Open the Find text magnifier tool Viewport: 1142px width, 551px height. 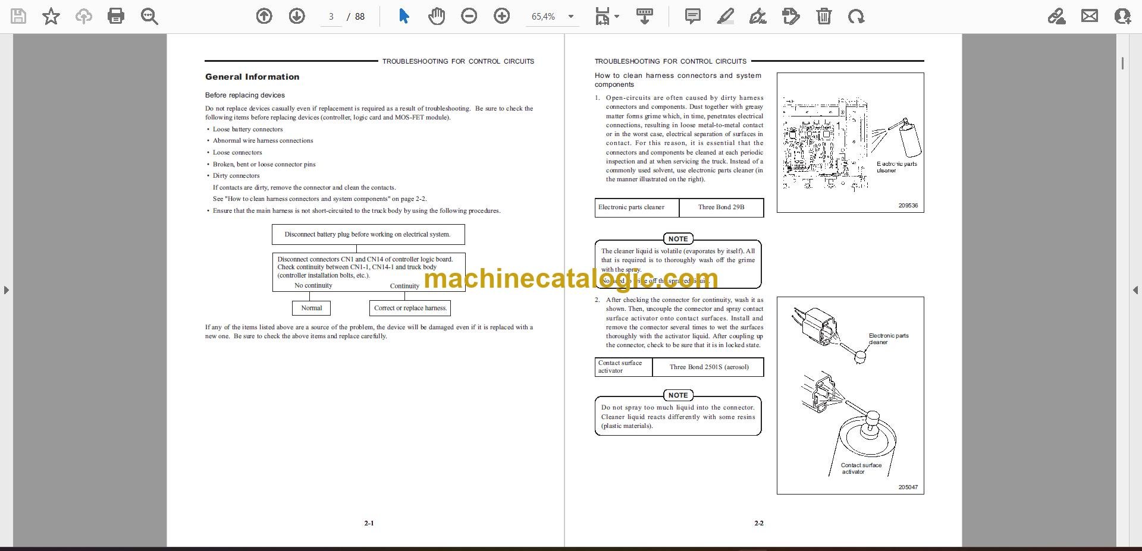pos(149,16)
